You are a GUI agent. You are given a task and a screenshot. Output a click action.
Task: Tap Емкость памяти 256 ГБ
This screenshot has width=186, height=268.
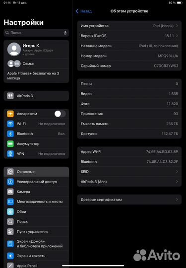coord(172,124)
